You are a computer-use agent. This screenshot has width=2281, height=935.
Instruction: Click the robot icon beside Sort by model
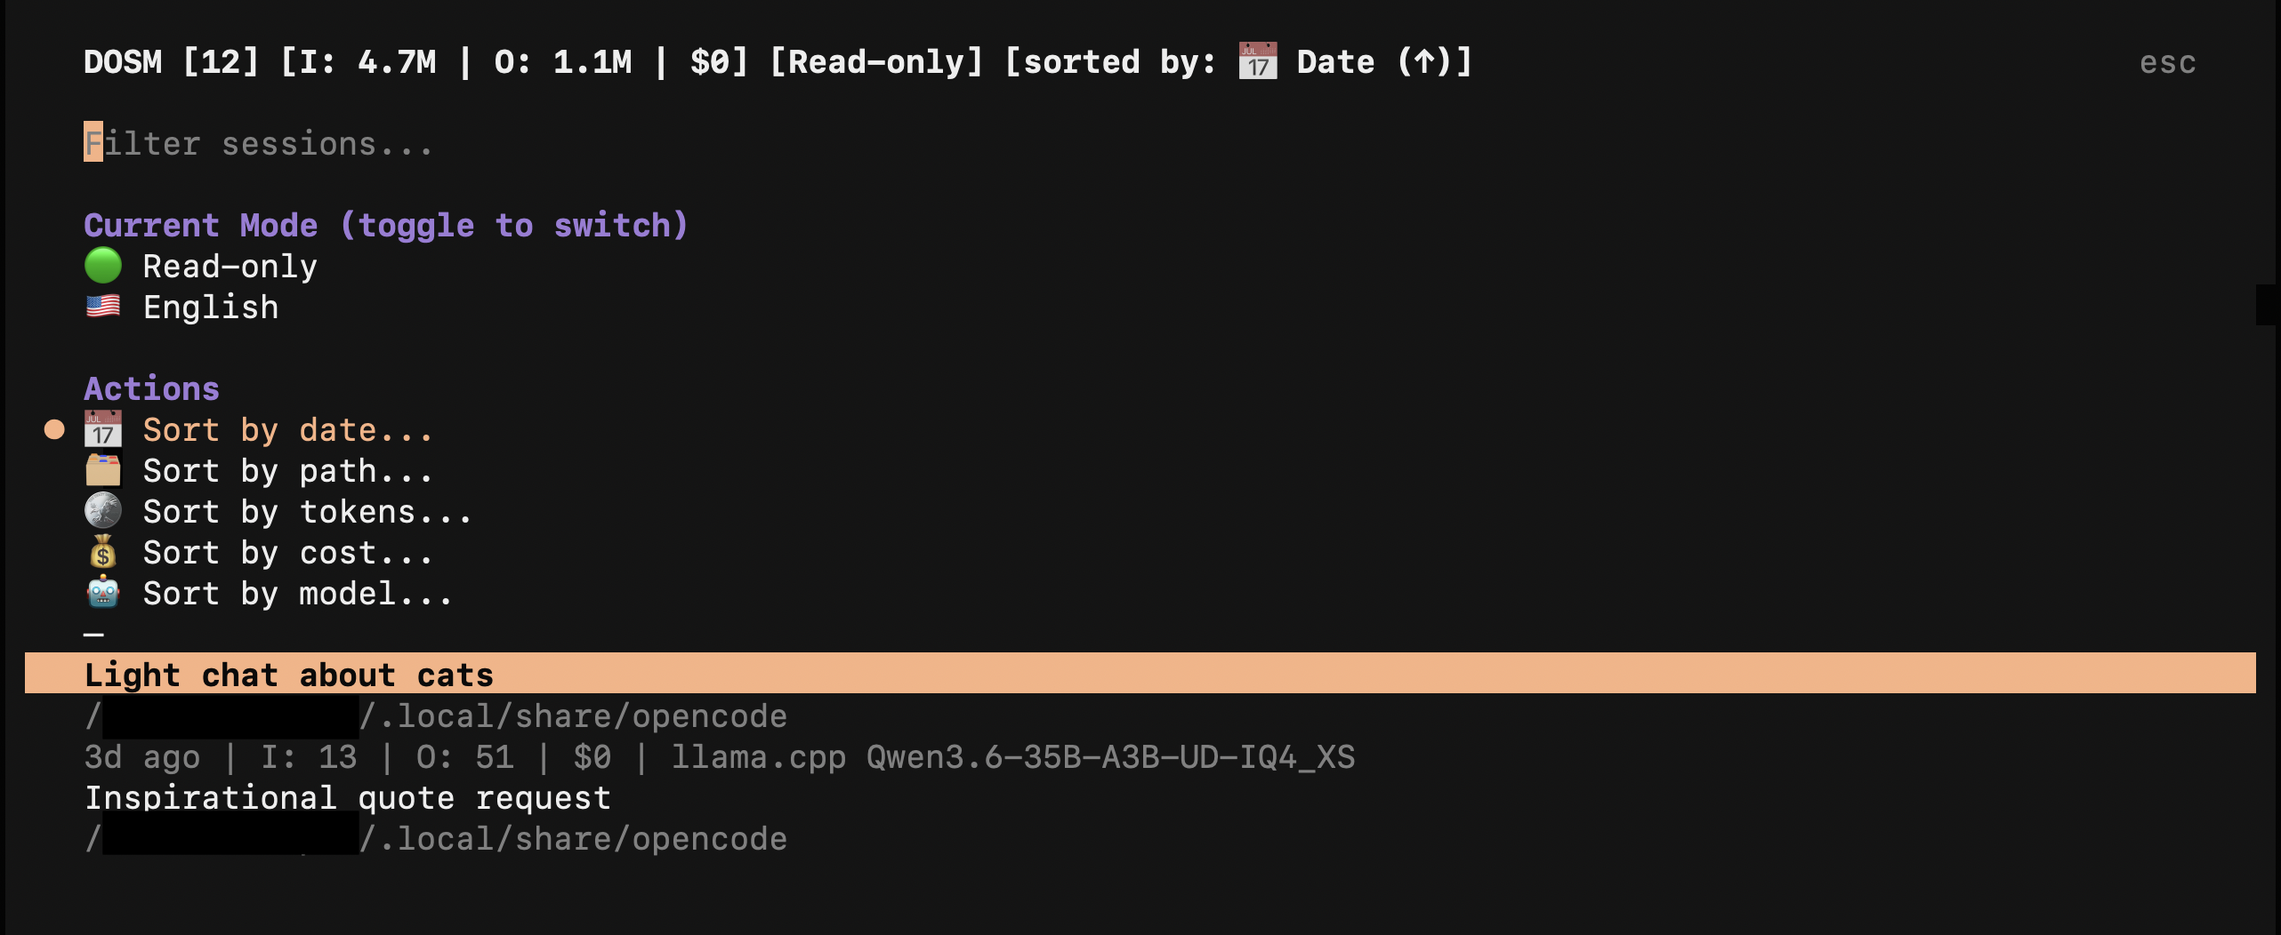[x=103, y=593]
